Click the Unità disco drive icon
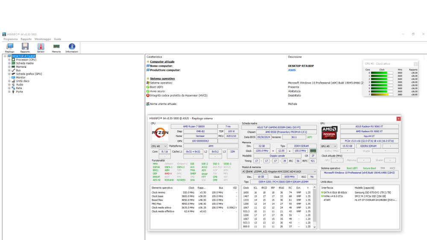This screenshot has width=427, height=240. [x=13, y=81]
